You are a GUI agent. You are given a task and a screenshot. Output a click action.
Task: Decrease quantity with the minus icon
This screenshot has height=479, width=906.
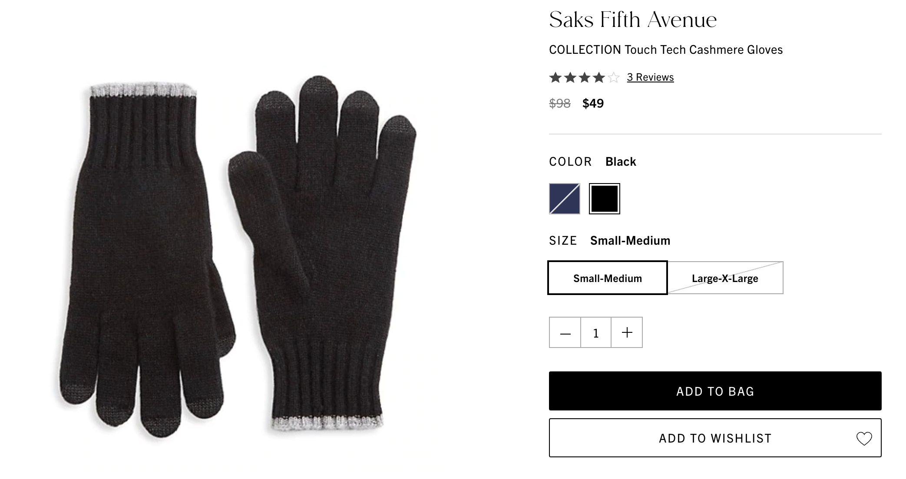[x=565, y=333]
